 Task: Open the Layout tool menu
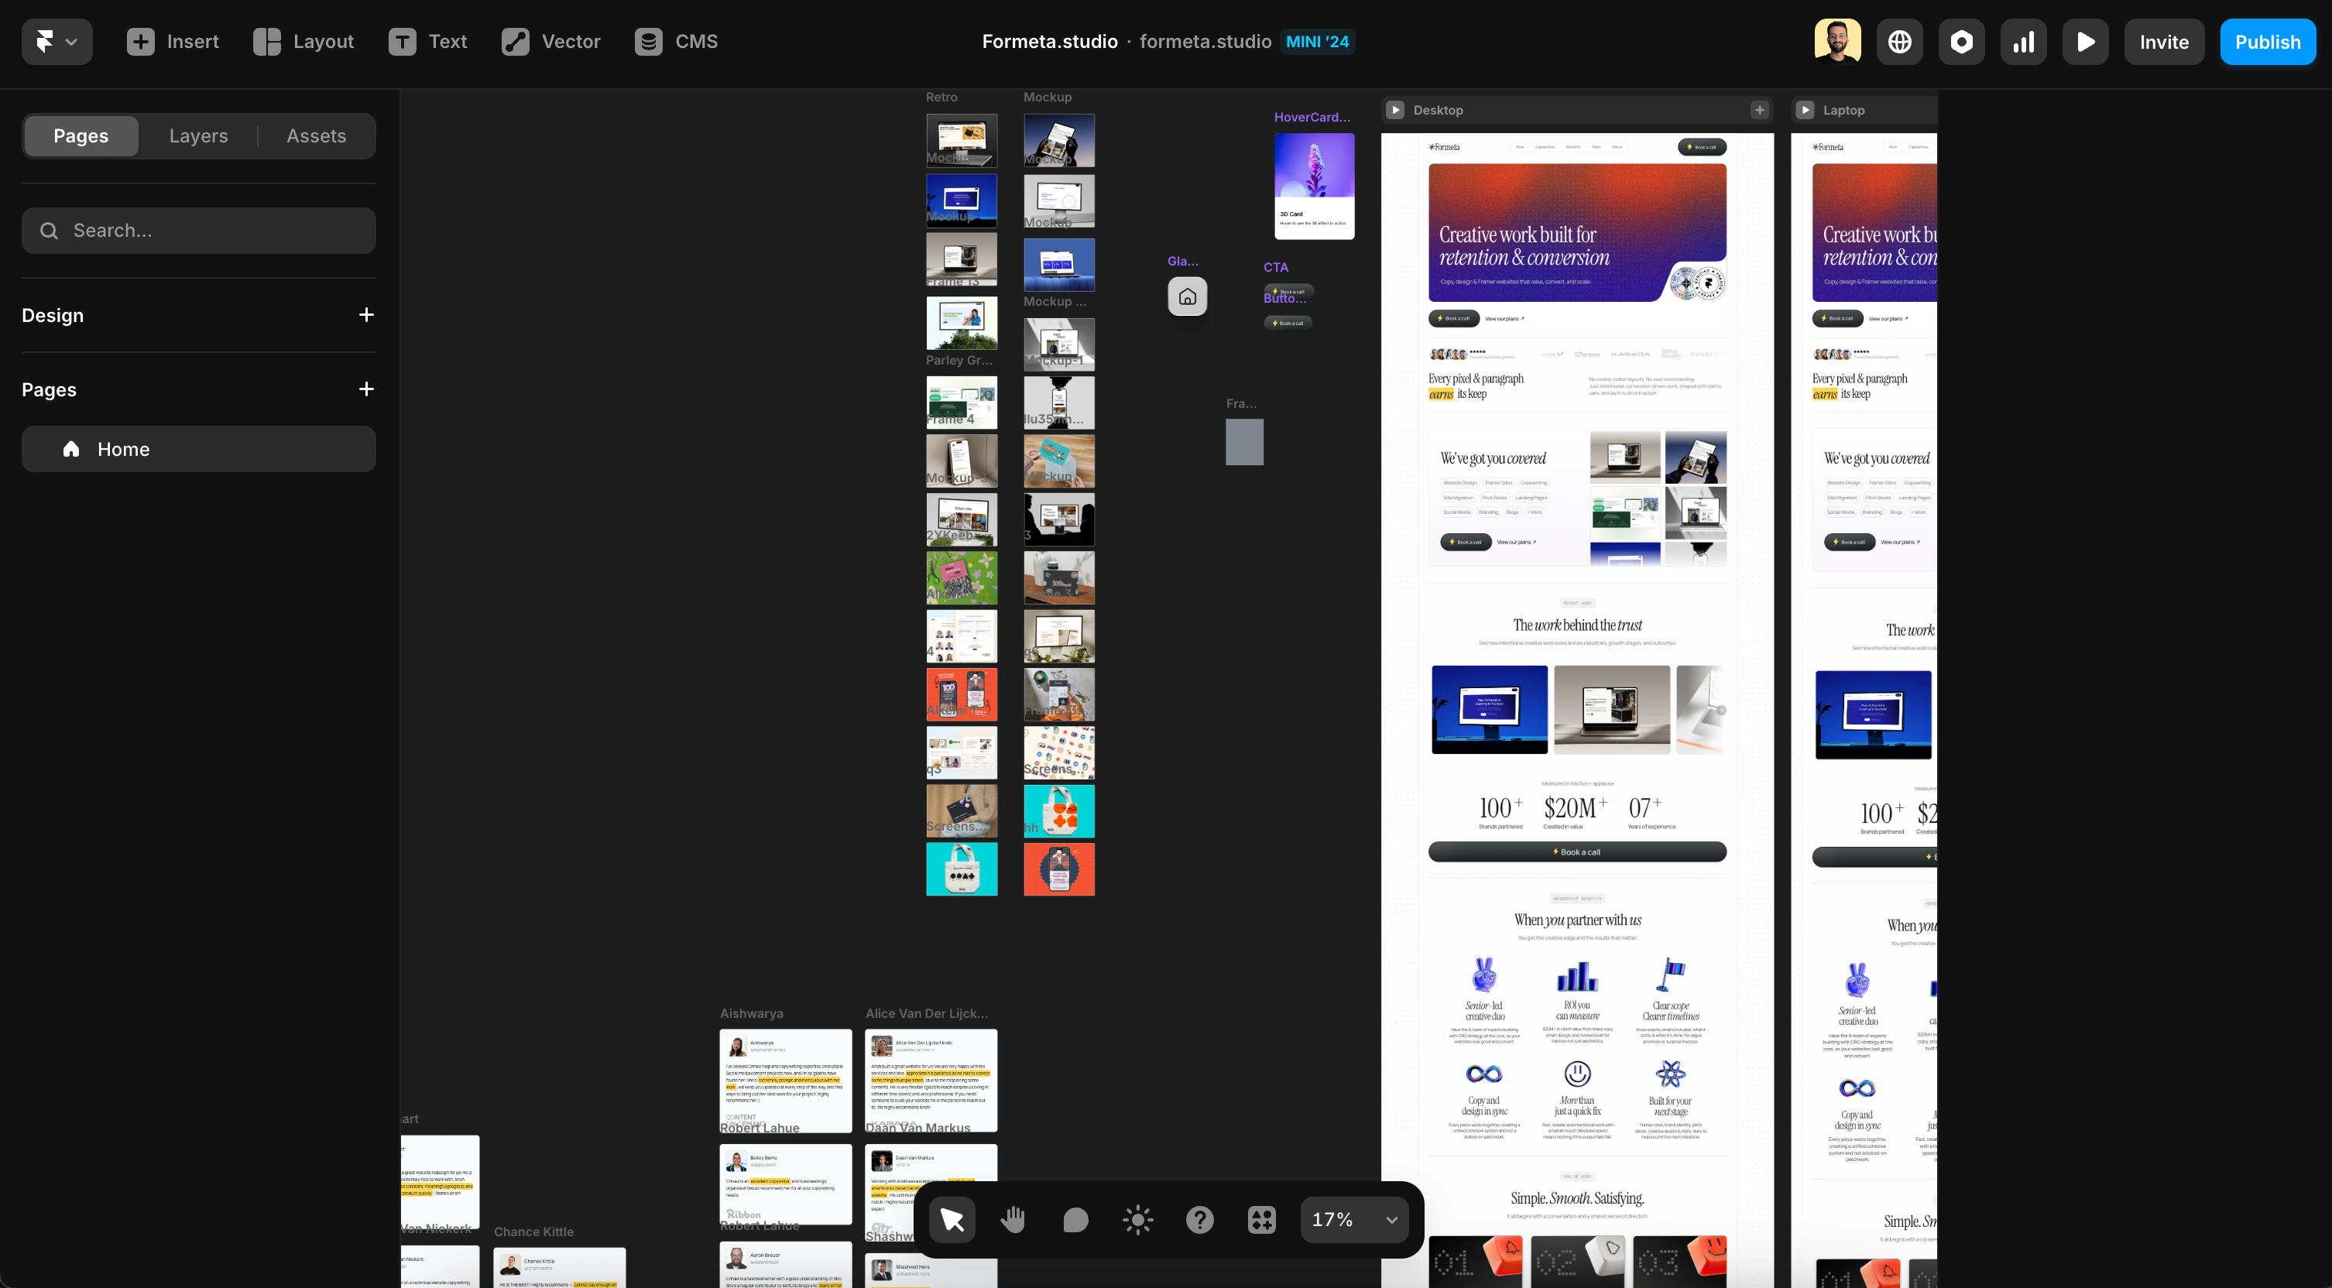[304, 42]
